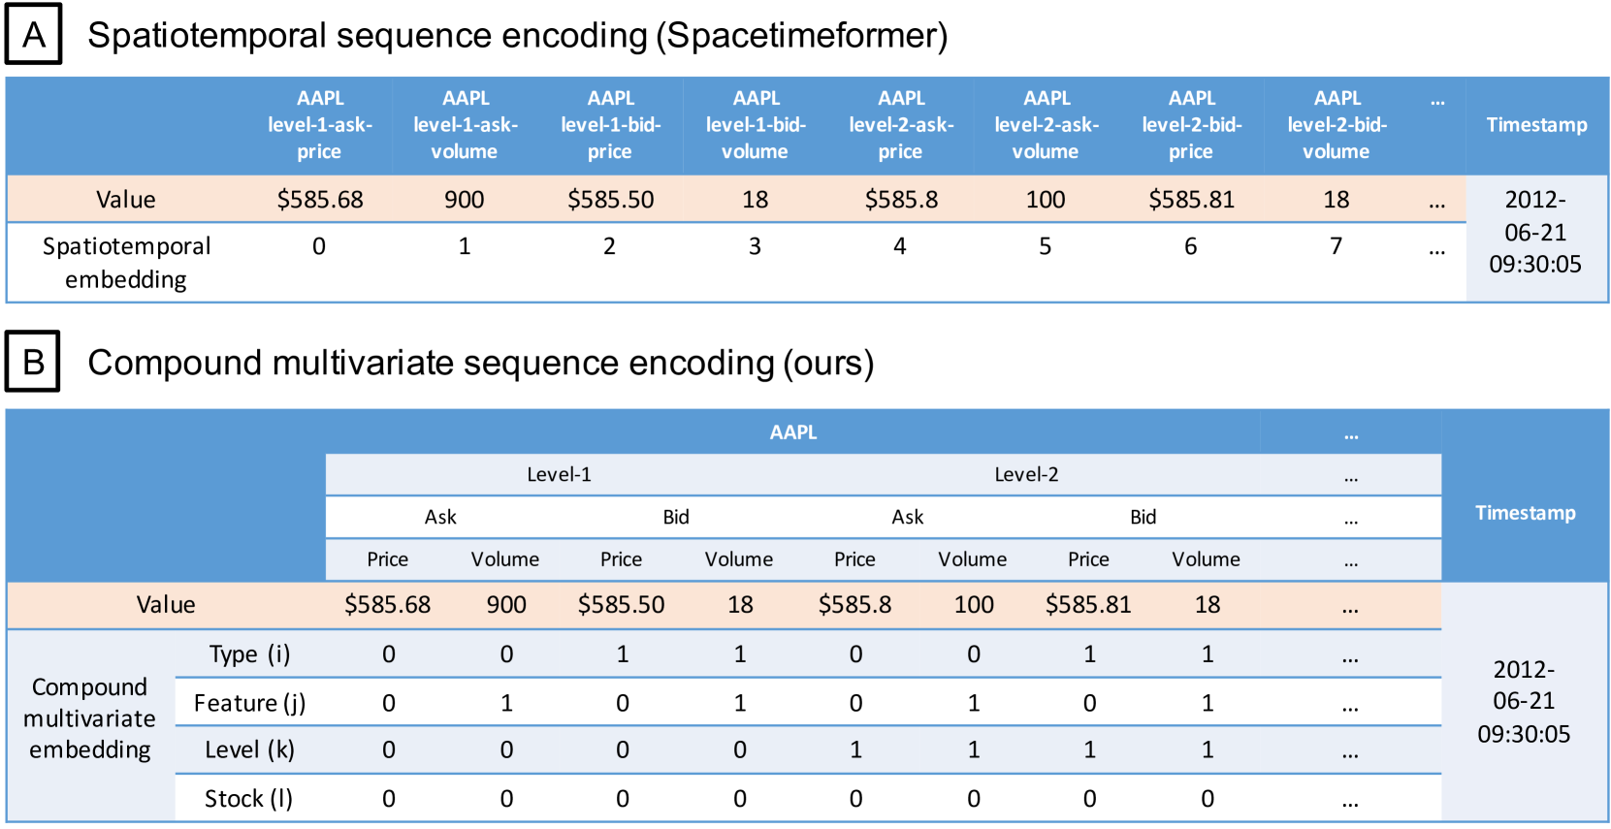Click the boxed letter A label
This screenshot has height=829, width=1611.
[x=34, y=35]
